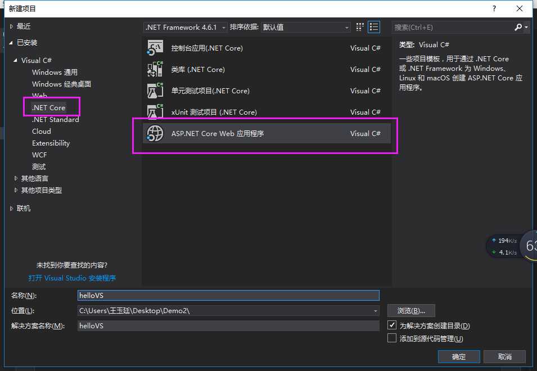
Task: Select Windows 通用 category
Action: pos(55,72)
